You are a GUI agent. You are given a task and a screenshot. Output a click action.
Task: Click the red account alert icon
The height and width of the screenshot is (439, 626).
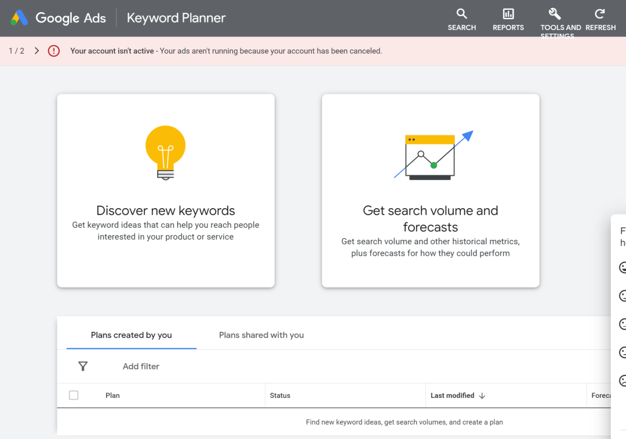coord(54,51)
